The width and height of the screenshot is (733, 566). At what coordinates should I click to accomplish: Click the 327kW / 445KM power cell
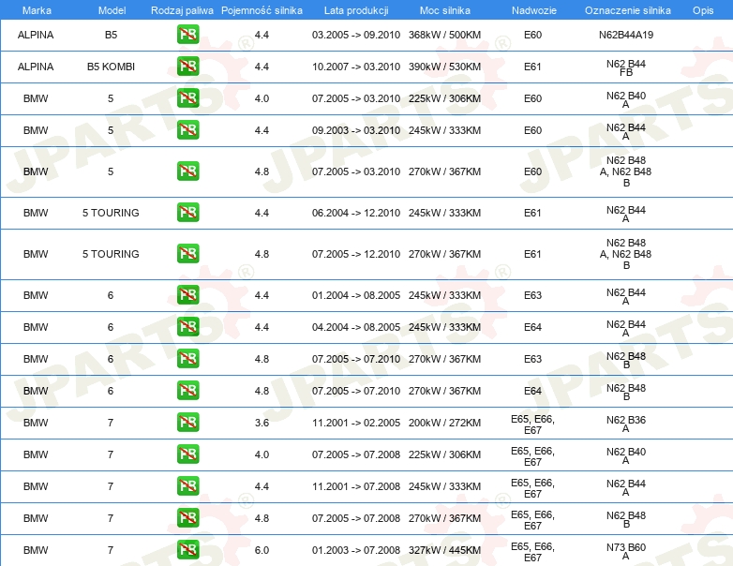[x=444, y=550]
